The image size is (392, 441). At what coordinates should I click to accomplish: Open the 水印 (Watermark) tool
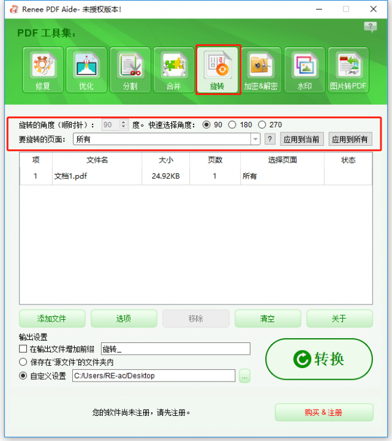(x=304, y=70)
